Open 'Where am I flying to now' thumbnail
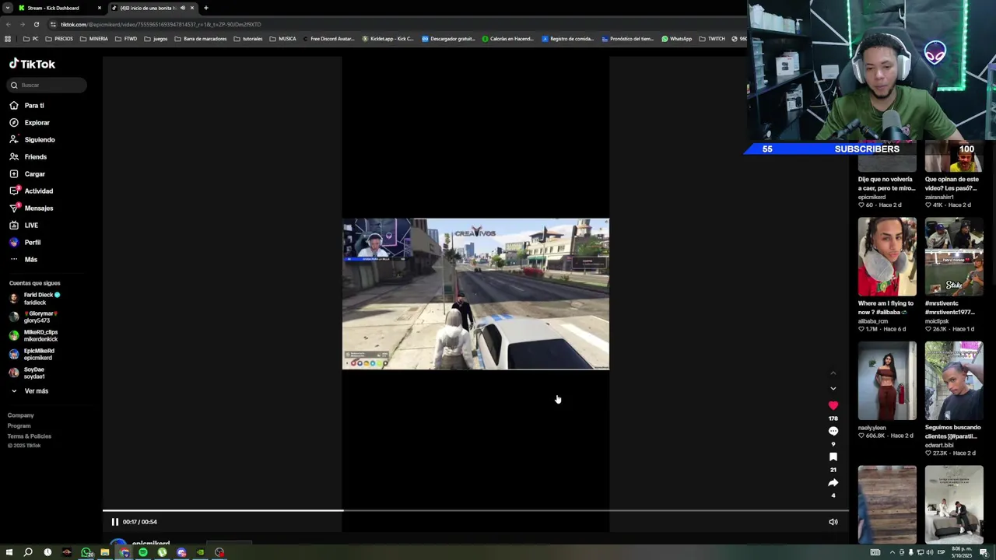 [x=887, y=257]
